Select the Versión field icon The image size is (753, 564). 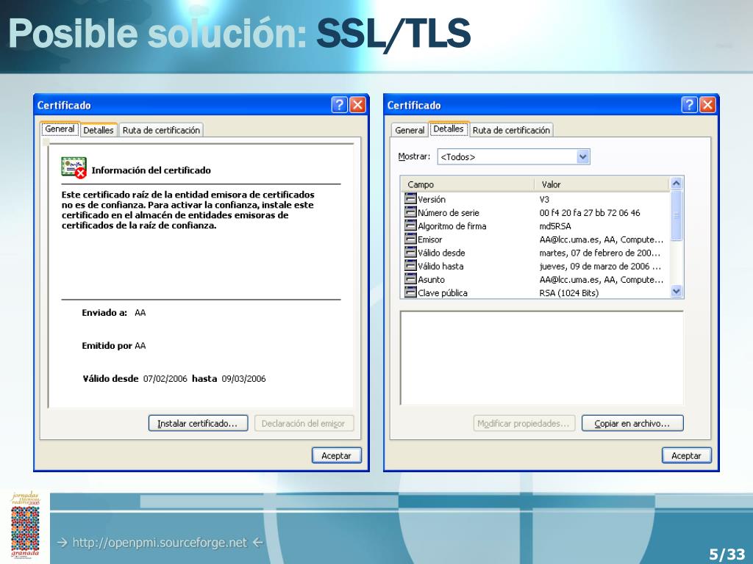(x=410, y=198)
